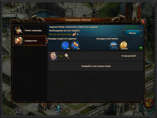Click the red lion emblem outside the dialog
The height and width of the screenshot is (118, 157).
(149, 103)
